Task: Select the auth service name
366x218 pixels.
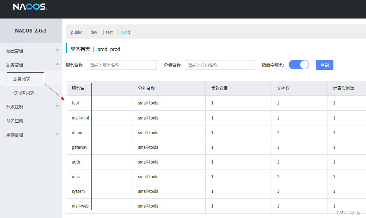Action: tap(76, 162)
